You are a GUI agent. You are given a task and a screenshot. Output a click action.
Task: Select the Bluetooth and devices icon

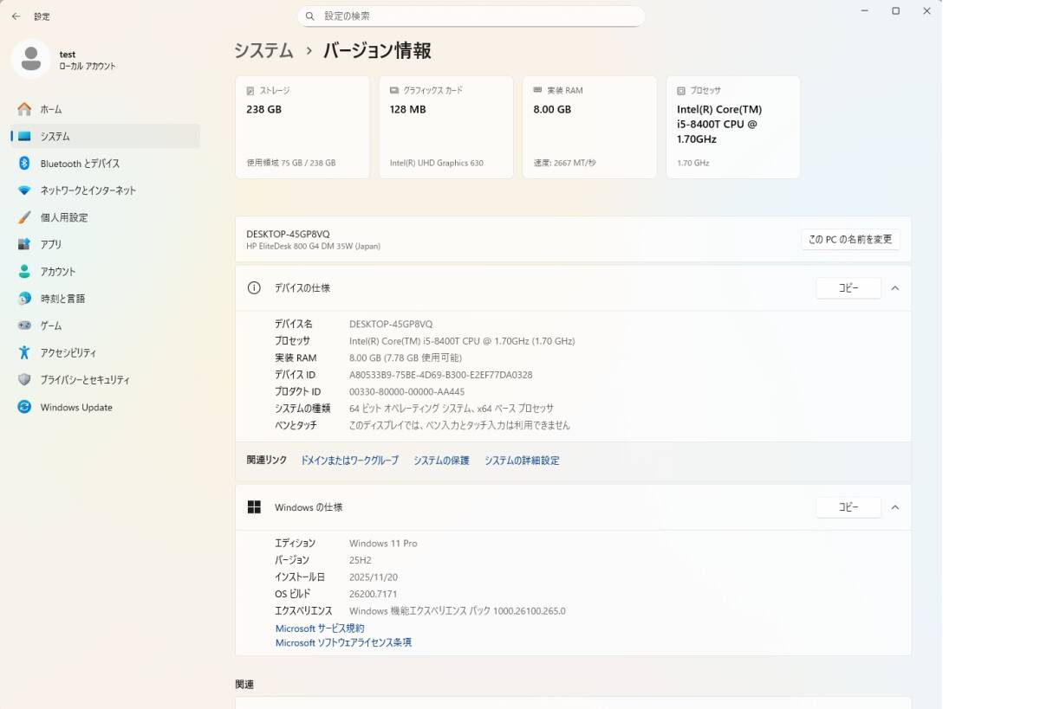point(24,164)
